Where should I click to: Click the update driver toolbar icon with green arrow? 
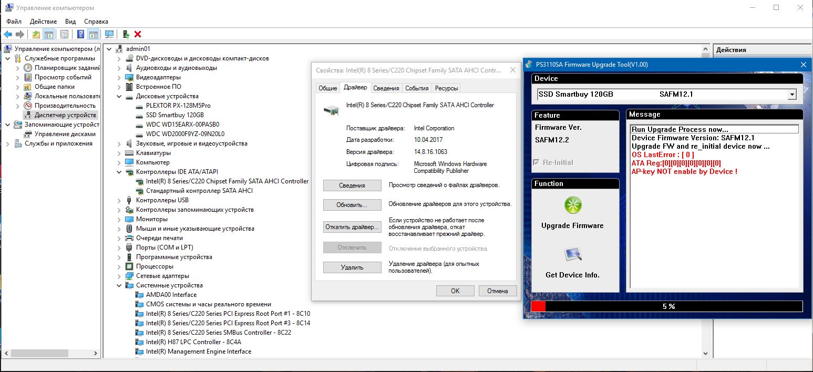[126, 34]
